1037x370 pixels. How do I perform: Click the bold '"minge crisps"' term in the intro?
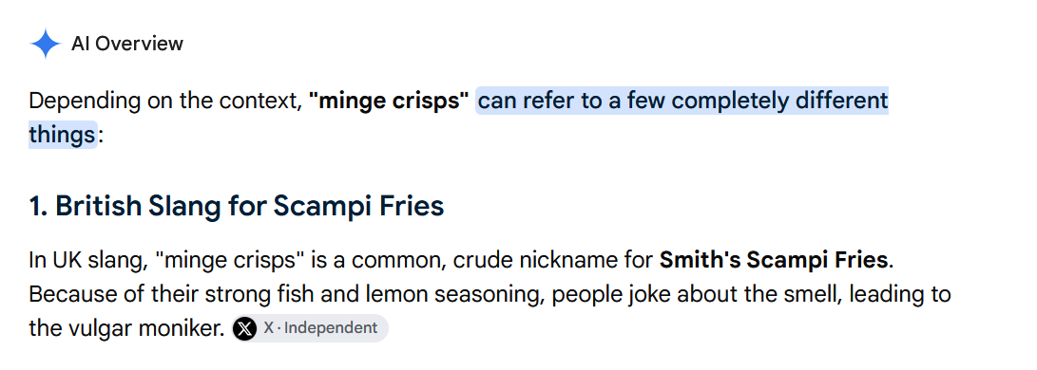point(389,101)
